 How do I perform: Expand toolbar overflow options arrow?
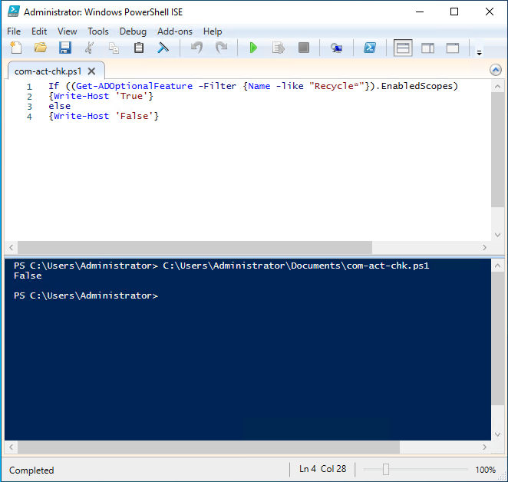pos(479,52)
